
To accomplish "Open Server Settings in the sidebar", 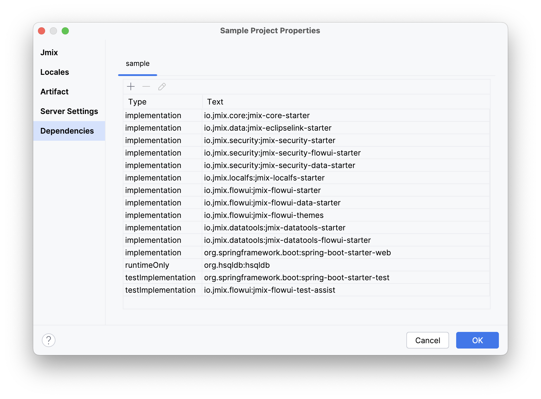I will pyautogui.click(x=69, y=111).
